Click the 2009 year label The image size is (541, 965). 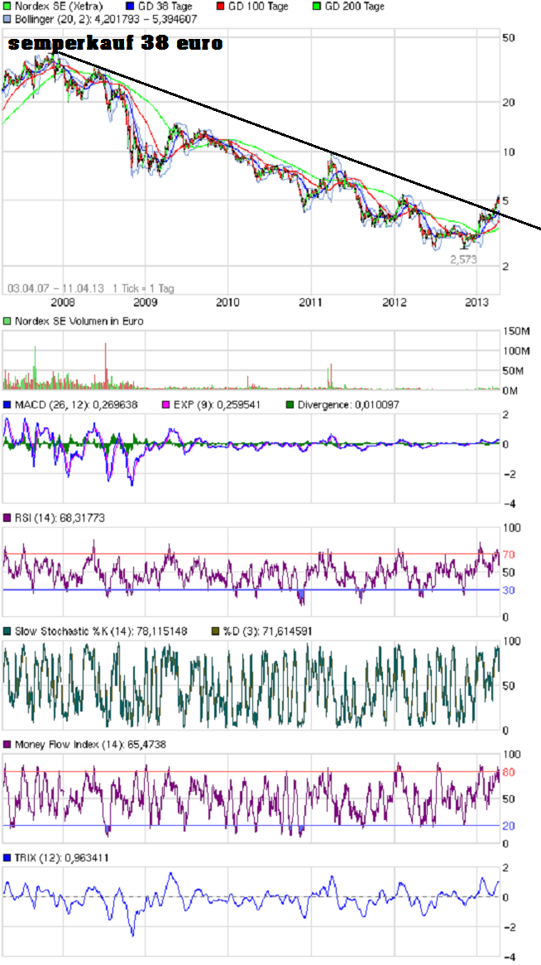pos(145,302)
